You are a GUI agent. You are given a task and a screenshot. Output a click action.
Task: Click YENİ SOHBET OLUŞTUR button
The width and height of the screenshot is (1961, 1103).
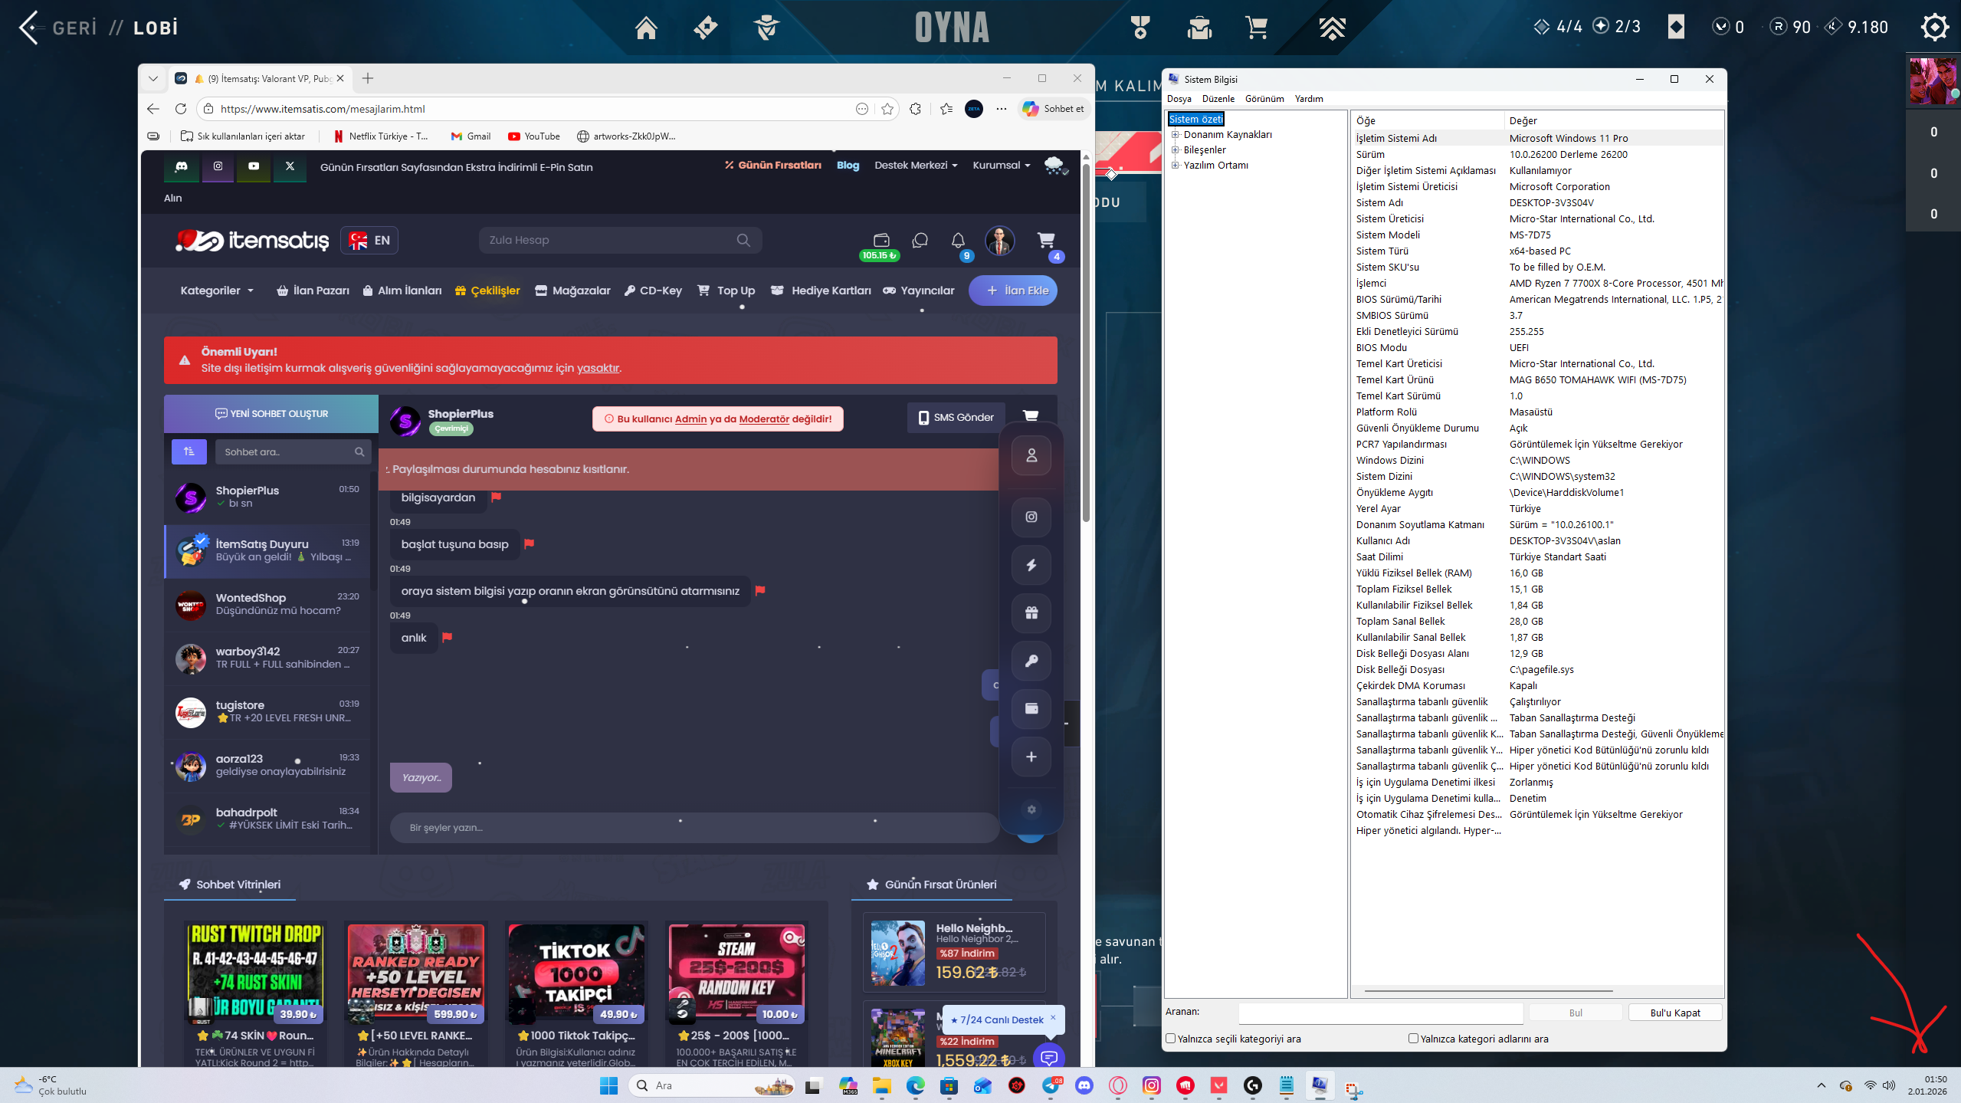click(x=271, y=414)
